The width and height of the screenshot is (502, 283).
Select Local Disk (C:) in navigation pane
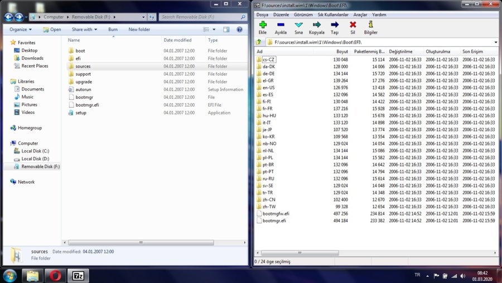[x=35, y=151]
